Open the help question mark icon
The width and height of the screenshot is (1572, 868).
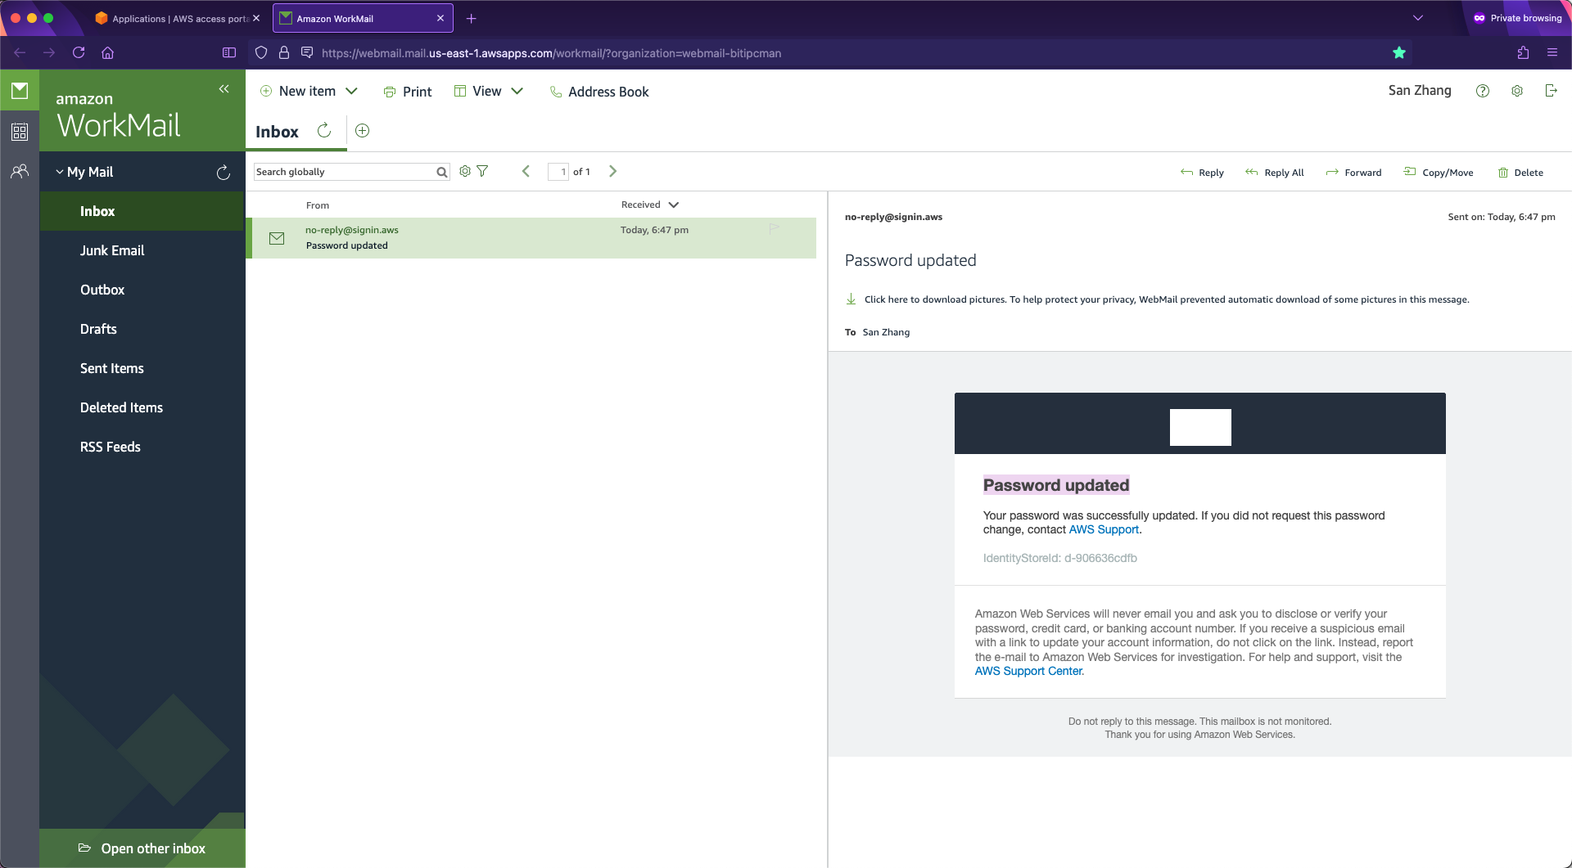coord(1483,91)
